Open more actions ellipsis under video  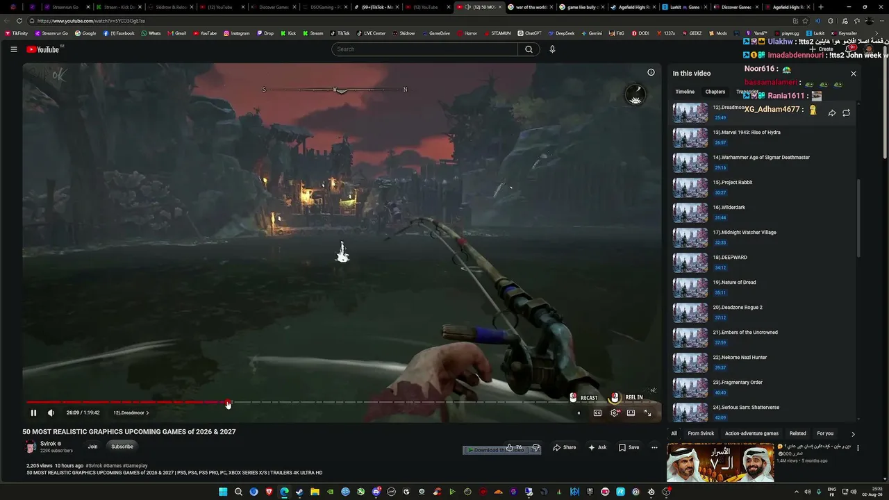654,448
